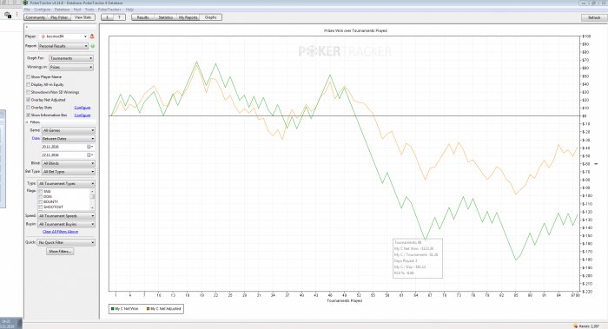Screen dimensions: 608x329
Task: Enable Overlay Stats checkbox
Action: point(28,108)
